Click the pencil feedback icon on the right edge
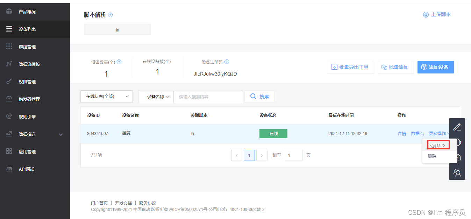 click(457, 127)
